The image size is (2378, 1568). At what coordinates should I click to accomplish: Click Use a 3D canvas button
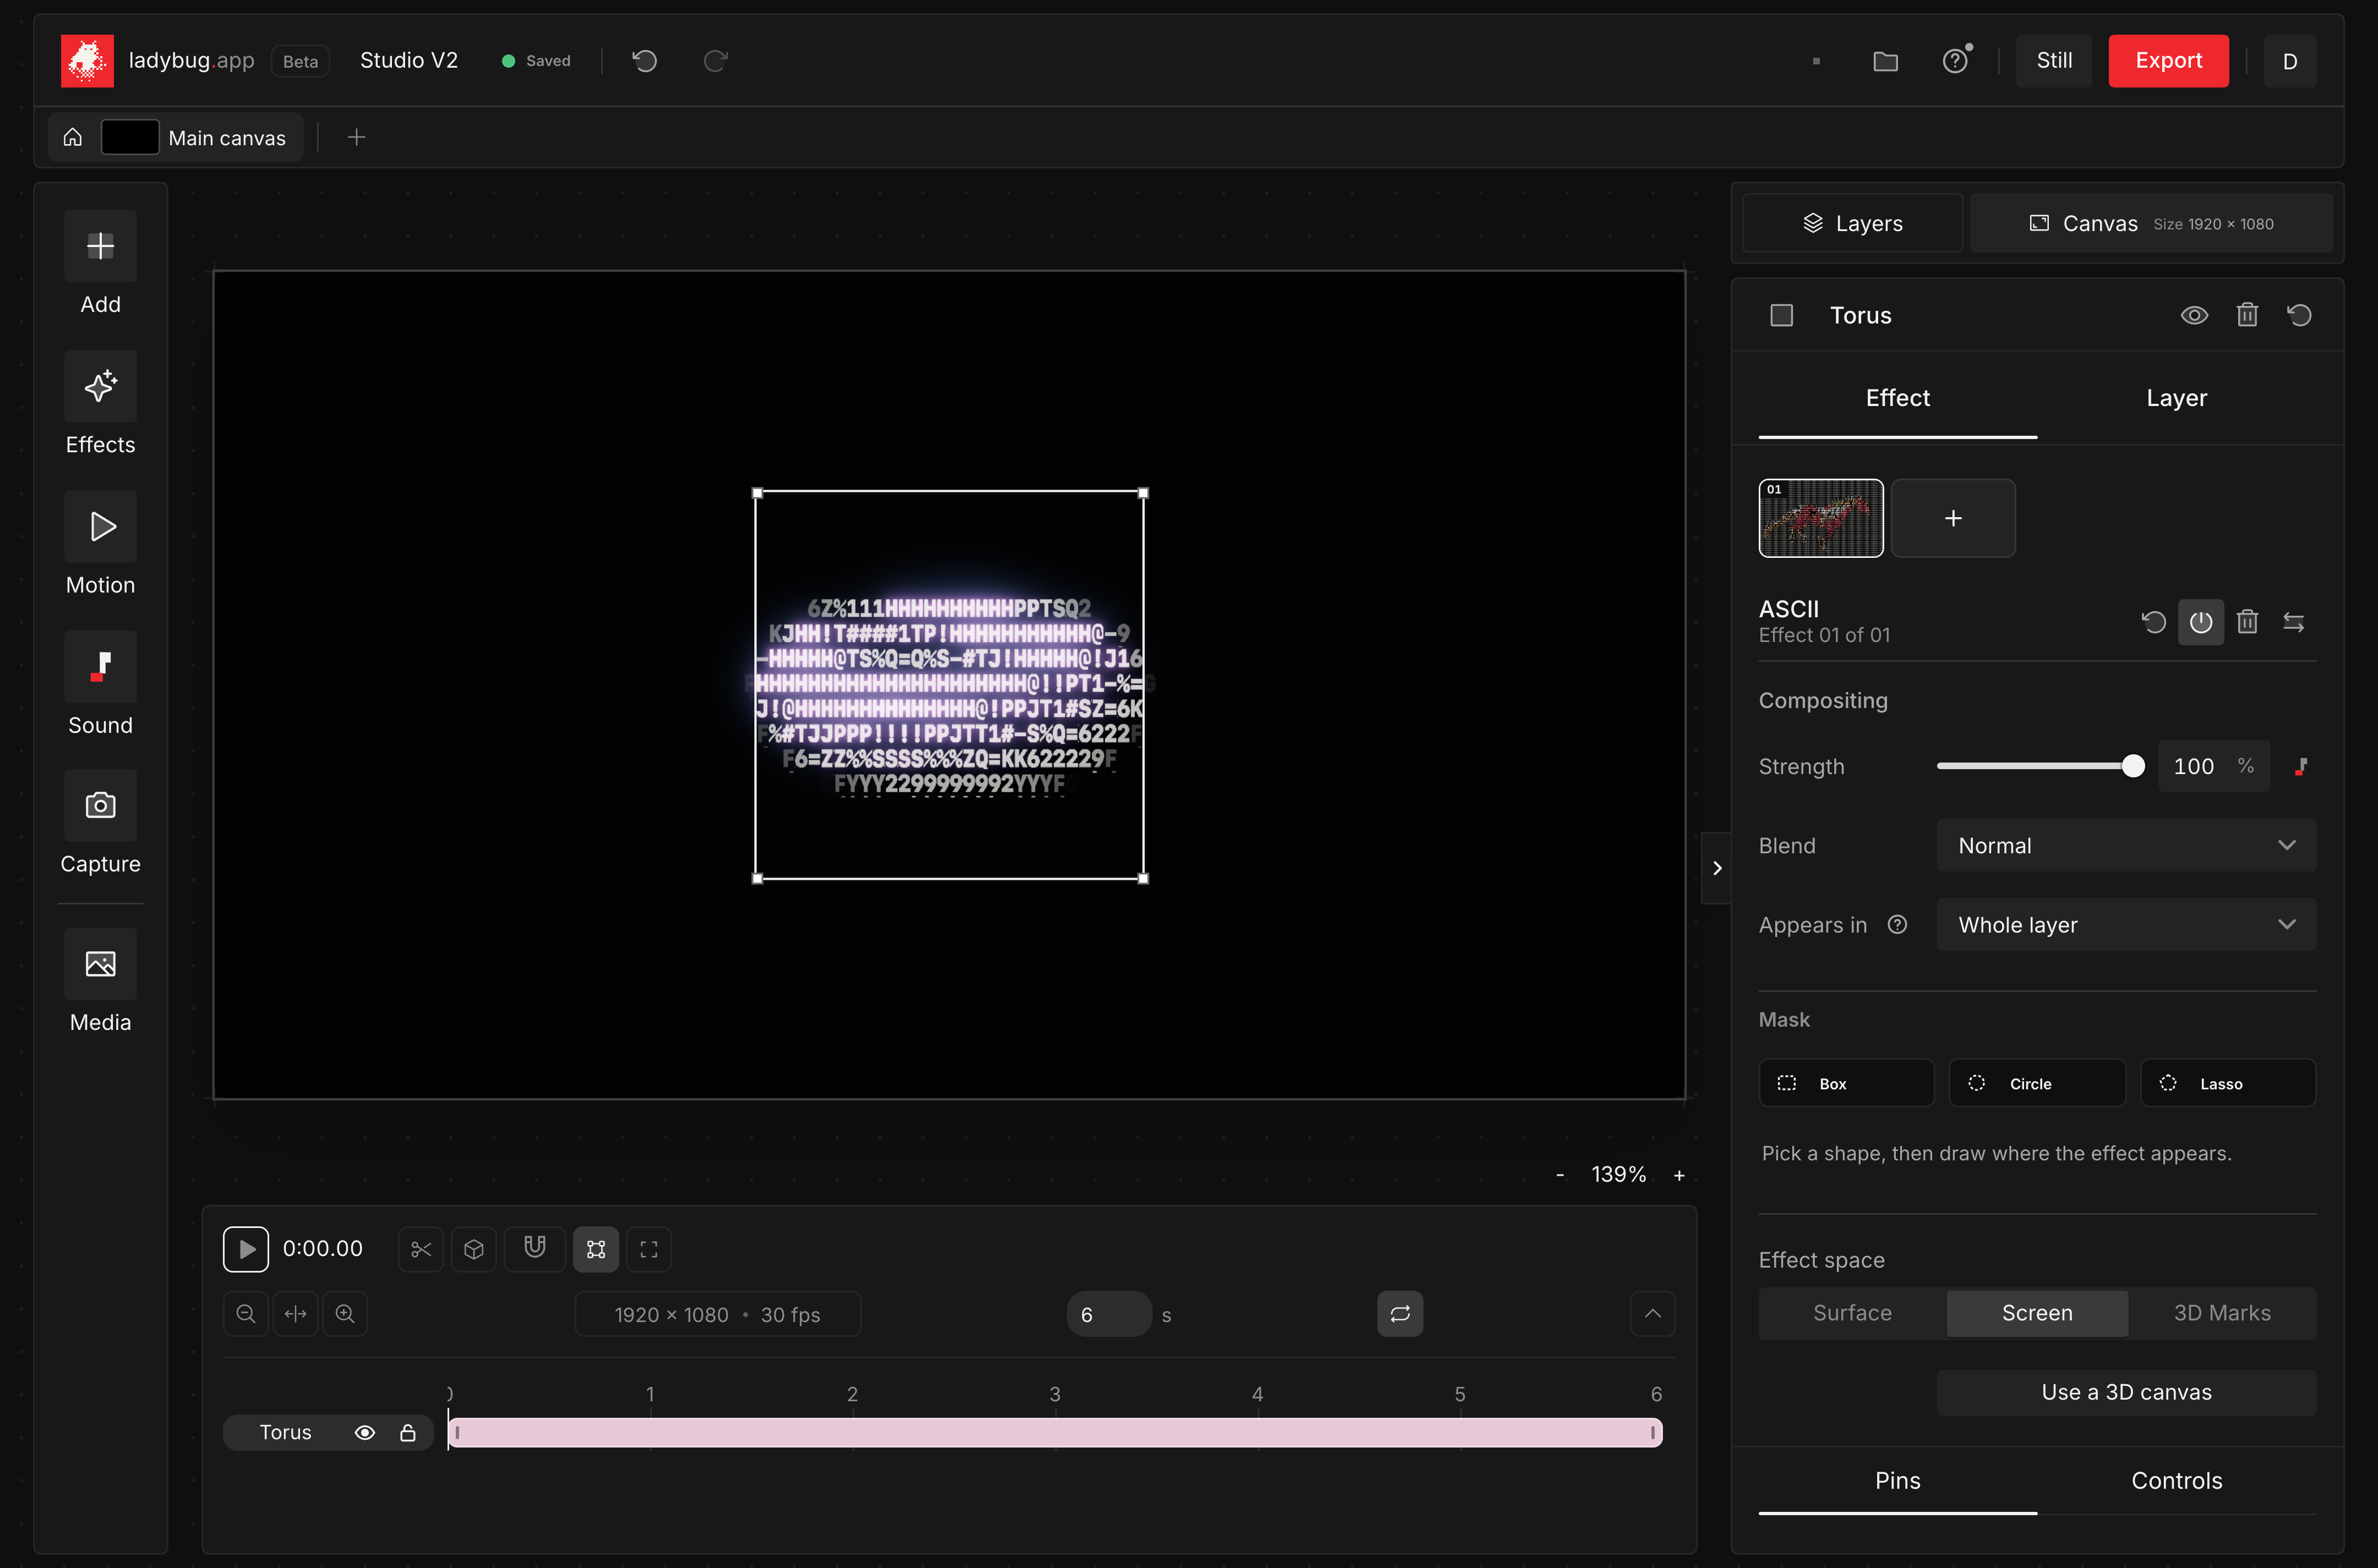2126,1393
